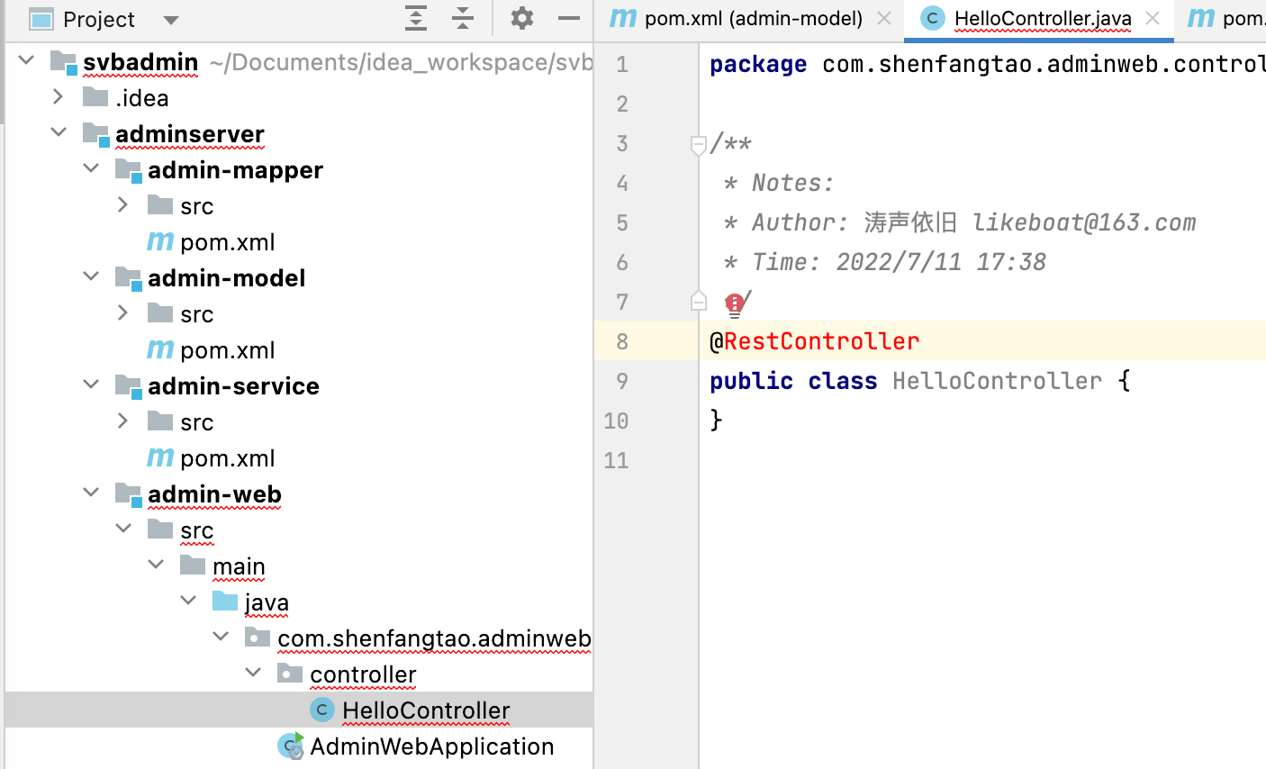1266x769 pixels.
Task: Open pom.xml under admin-mapper
Action: point(227,241)
